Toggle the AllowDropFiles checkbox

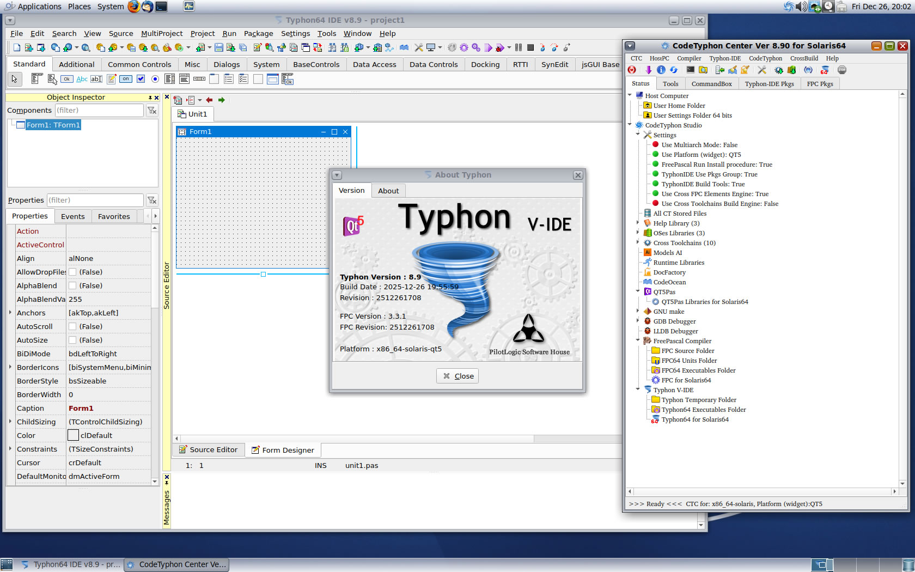click(72, 272)
